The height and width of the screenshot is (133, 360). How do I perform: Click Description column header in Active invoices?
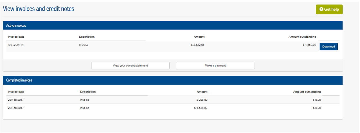point(87,37)
